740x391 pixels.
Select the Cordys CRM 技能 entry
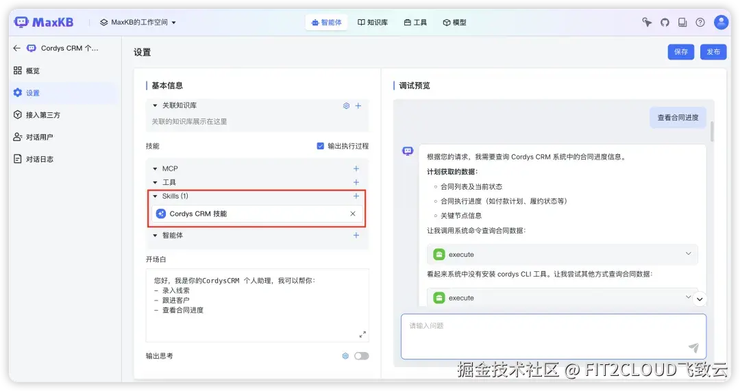[x=257, y=214]
